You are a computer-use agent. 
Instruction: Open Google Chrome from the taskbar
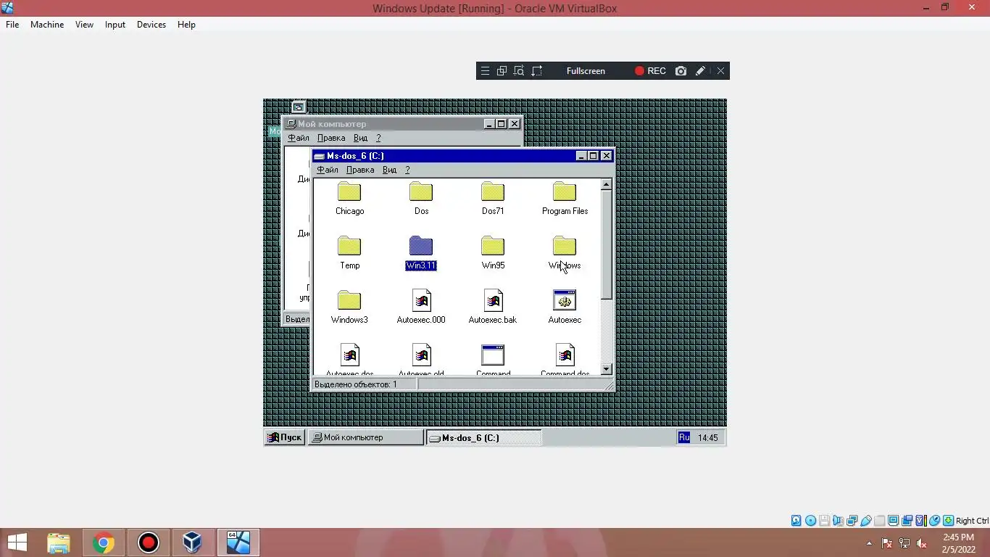click(x=104, y=542)
